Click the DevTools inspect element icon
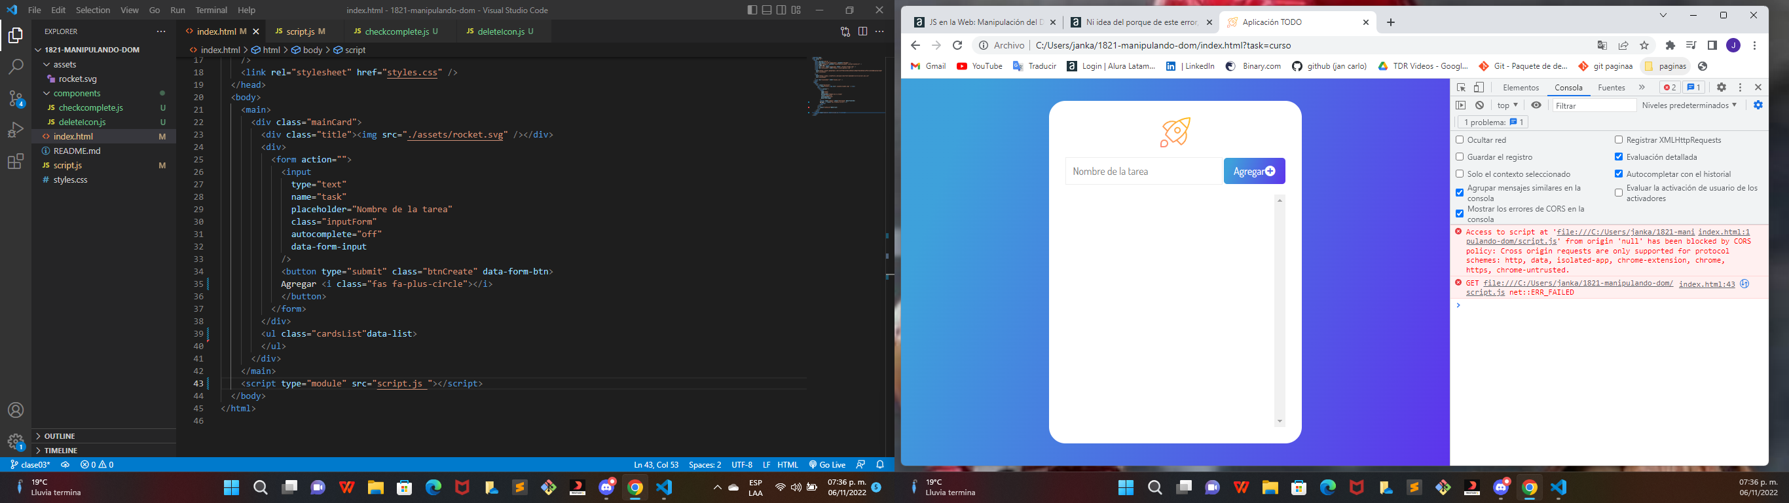The width and height of the screenshot is (1789, 503). coord(1461,88)
